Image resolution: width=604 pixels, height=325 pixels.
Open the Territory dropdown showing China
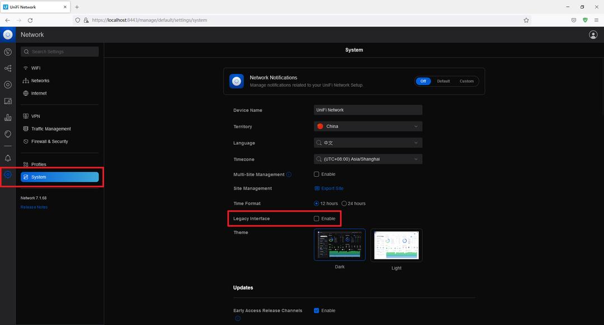368,126
